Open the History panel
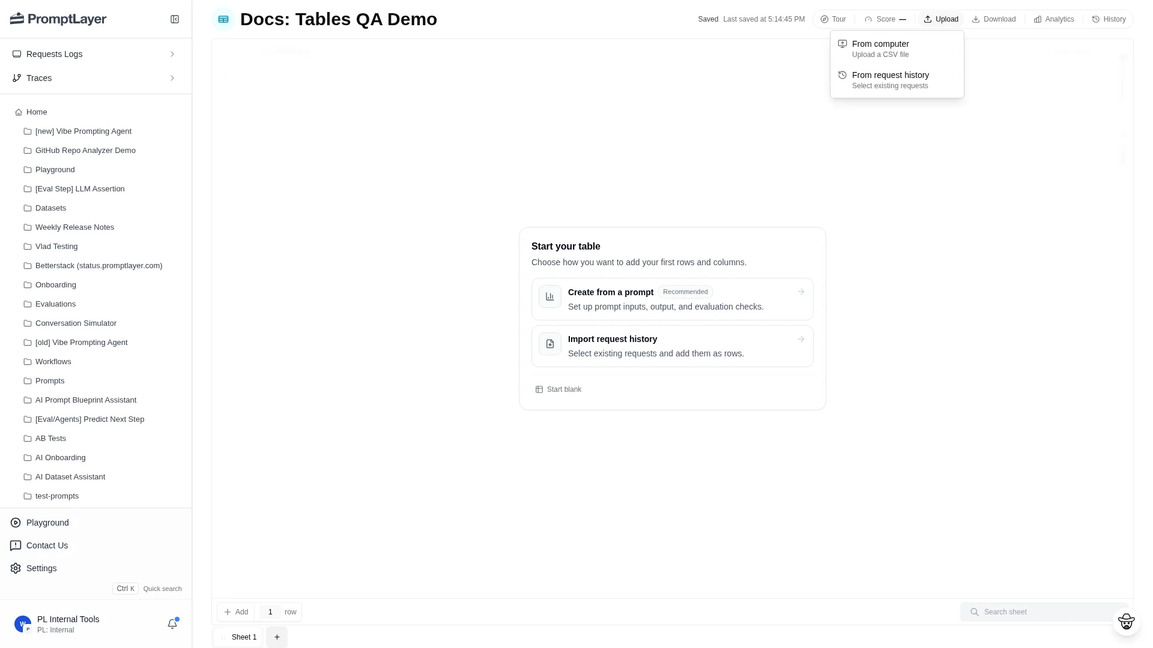 point(1109,19)
